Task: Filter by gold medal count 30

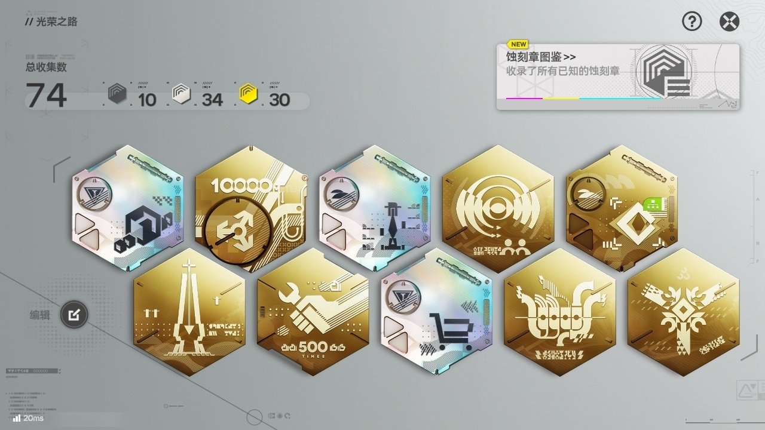Action: pos(265,96)
